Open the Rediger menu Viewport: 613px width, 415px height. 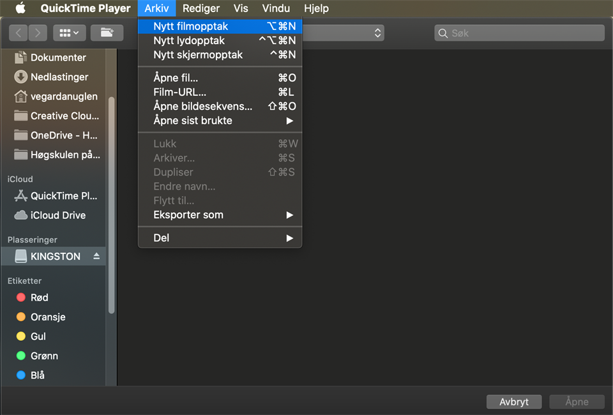click(x=201, y=8)
